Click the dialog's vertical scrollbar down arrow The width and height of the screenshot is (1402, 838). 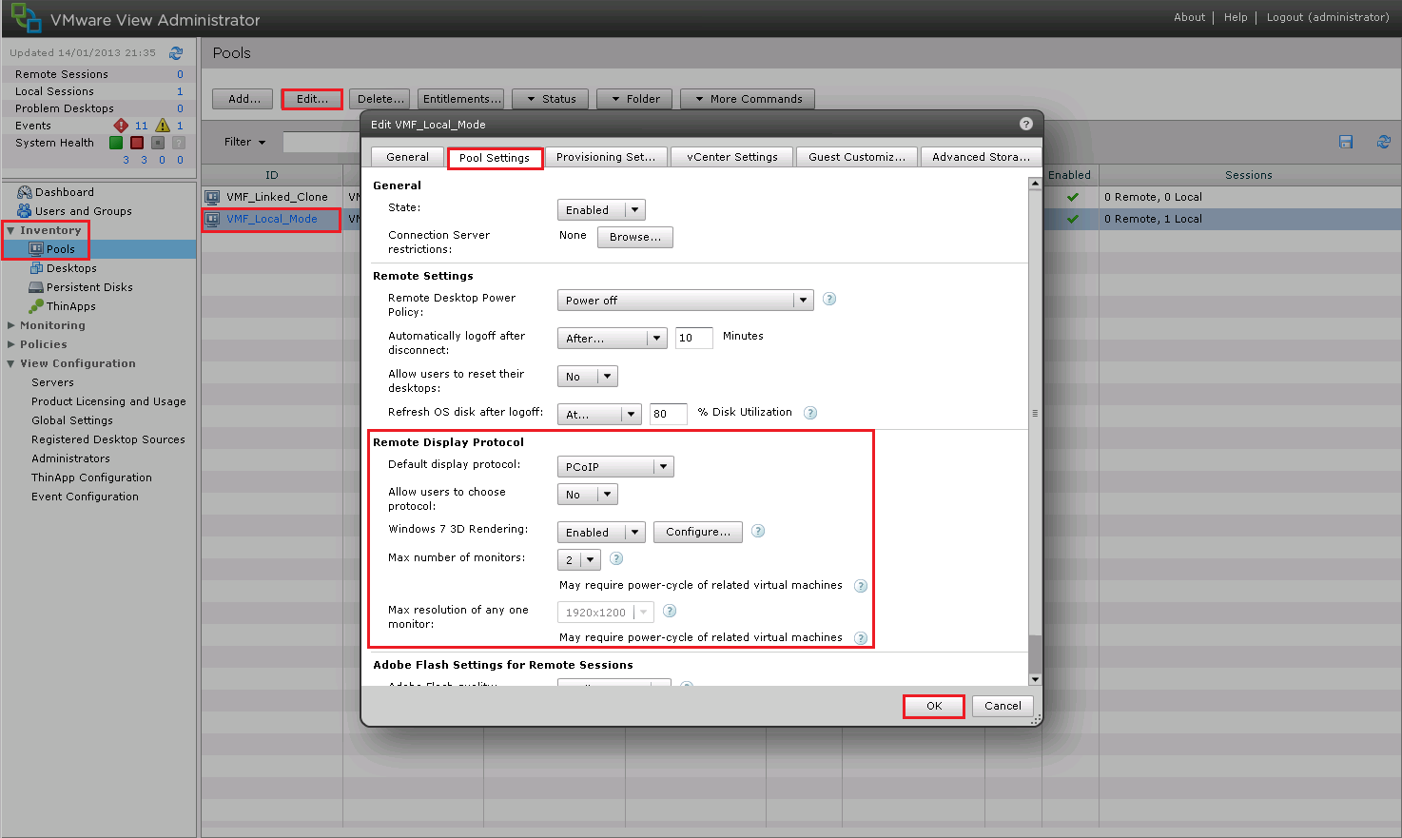[1035, 679]
